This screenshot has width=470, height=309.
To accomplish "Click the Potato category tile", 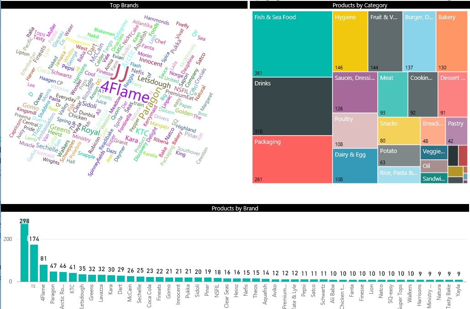I will 399,156.
